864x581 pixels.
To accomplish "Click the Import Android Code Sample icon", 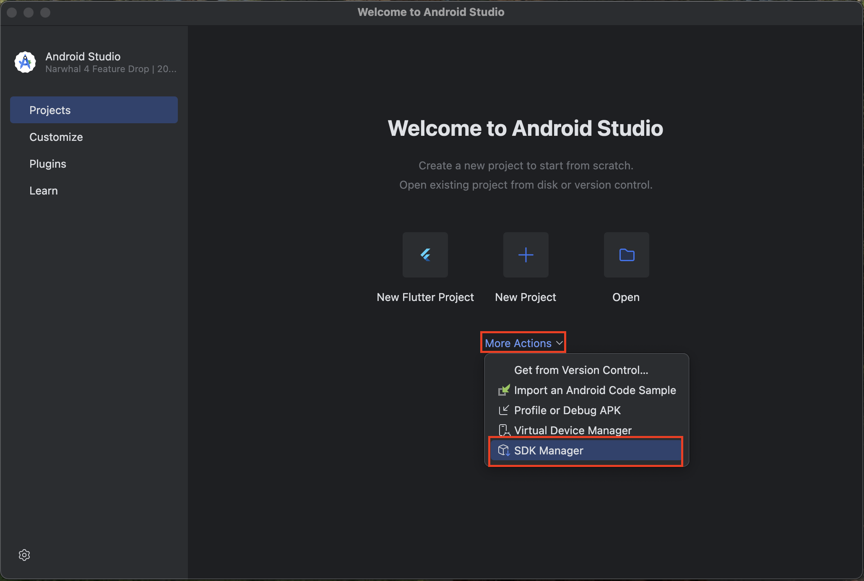I will click(x=503, y=390).
